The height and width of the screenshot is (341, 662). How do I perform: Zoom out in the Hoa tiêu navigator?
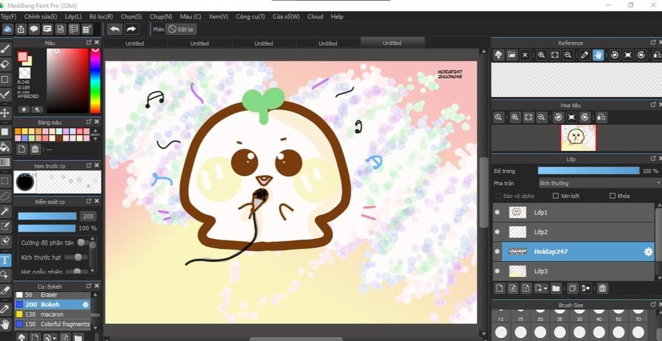point(541,118)
